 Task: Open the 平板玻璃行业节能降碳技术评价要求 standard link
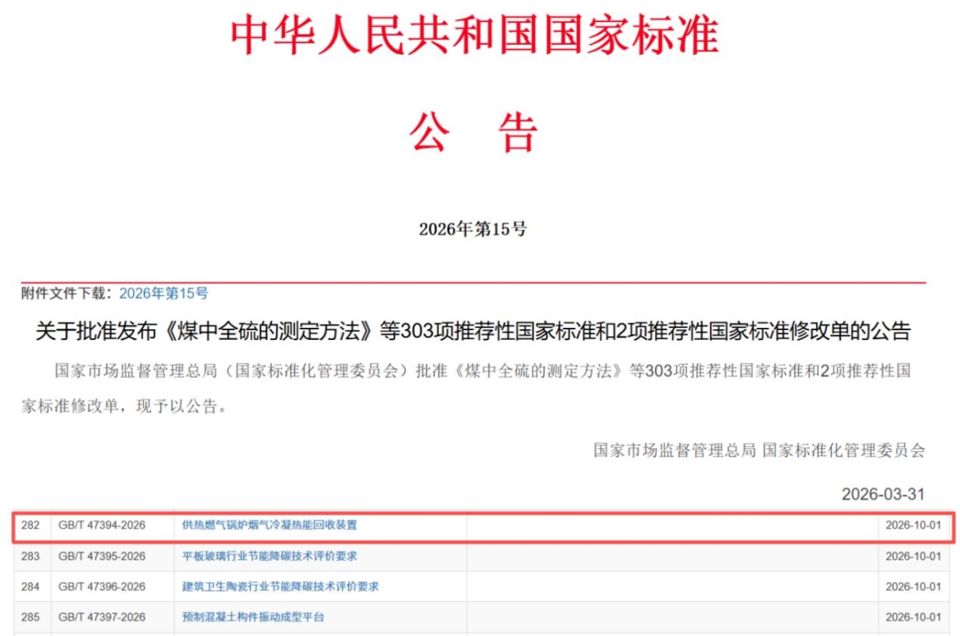[269, 556]
